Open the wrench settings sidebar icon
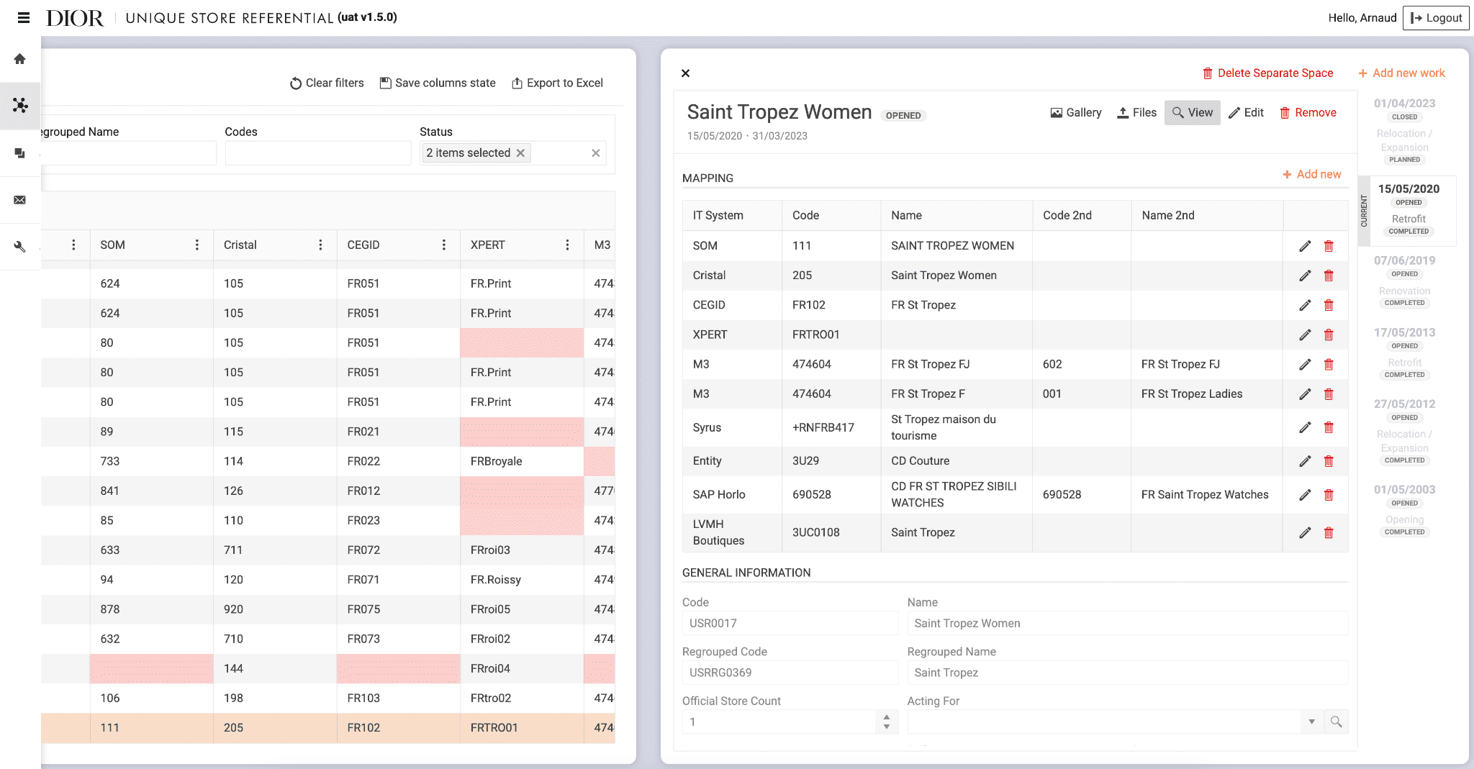 coord(20,247)
